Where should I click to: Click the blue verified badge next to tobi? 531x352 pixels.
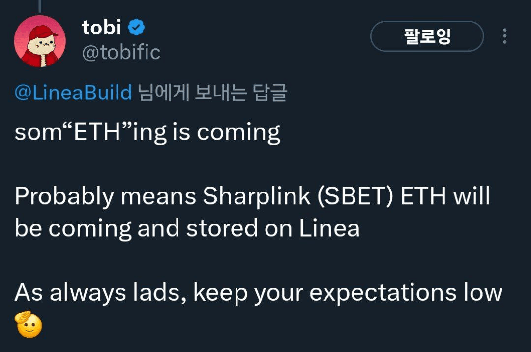pos(136,27)
